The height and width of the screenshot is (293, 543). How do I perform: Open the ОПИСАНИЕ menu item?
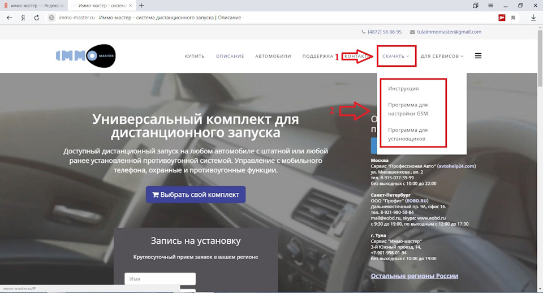click(x=230, y=56)
